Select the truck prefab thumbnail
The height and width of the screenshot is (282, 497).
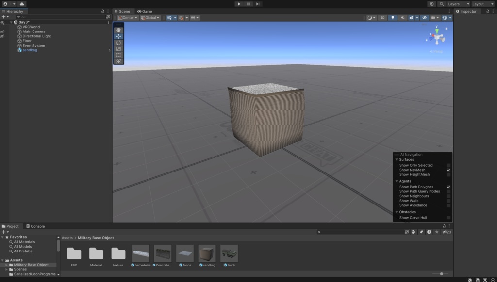(229, 253)
